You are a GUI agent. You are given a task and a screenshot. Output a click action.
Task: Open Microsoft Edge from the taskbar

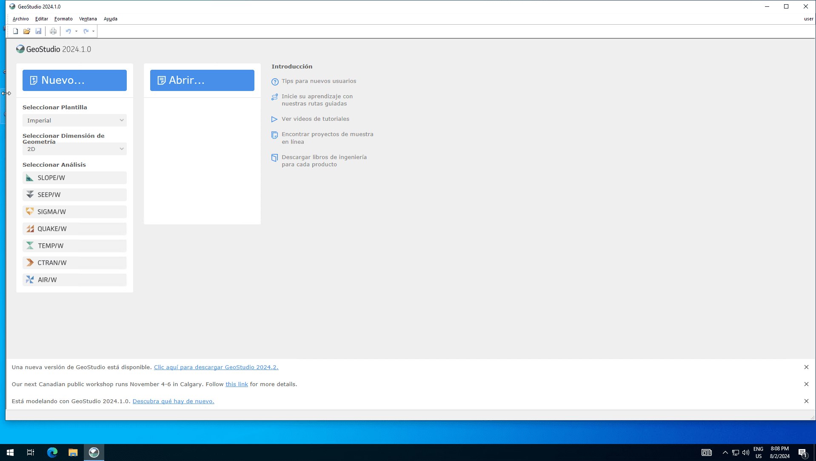[52, 452]
